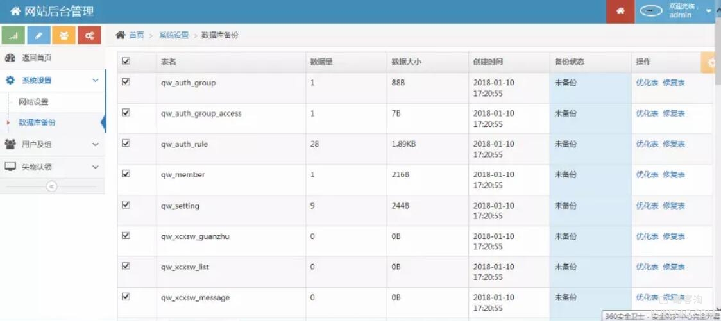
Task: Click the red home icon in header
Action: [x=620, y=12]
